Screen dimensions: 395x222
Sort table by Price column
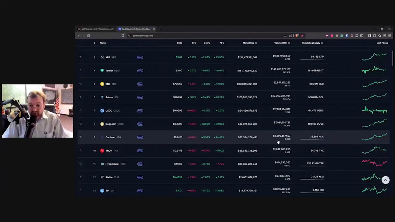click(179, 43)
